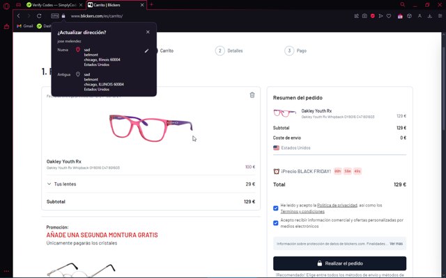Open the profile account icon
Image resolution: width=446 pixels, height=278 pixels.
420,16
